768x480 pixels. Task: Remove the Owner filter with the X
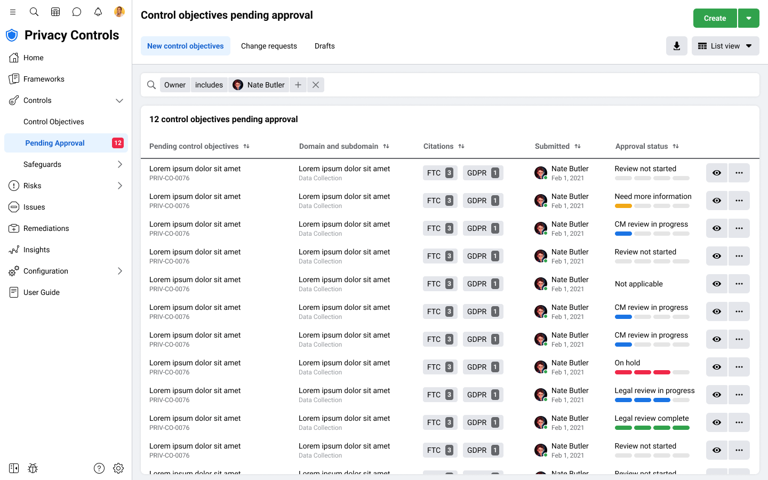(x=316, y=85)
